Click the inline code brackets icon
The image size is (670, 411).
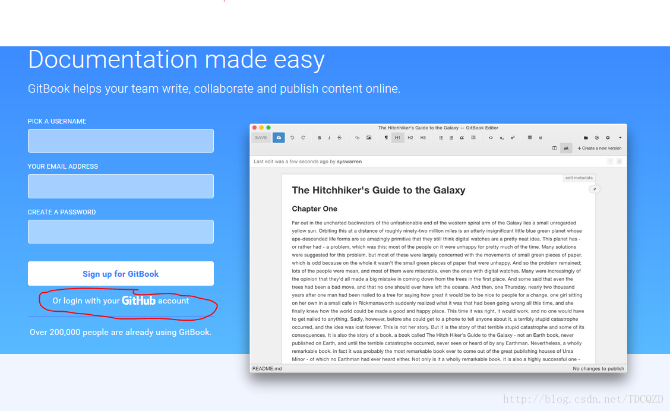[491, 138]
